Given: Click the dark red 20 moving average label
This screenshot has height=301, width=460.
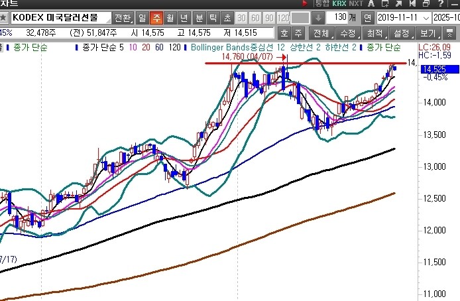Looking at the screenshot, I should pos(146,47).
